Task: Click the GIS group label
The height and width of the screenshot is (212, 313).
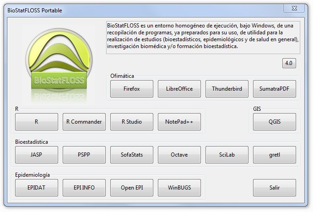Action: (x=257, y=109)
